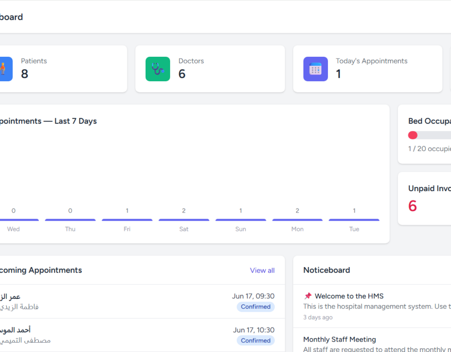Click the Thursday bar in appointments chart
Viewport: 451px width, 352px height.
[70, 220]
